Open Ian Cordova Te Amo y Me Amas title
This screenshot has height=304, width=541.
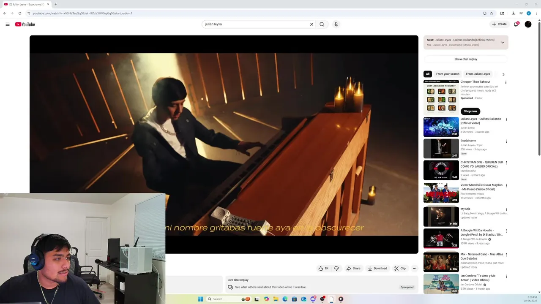478,278
